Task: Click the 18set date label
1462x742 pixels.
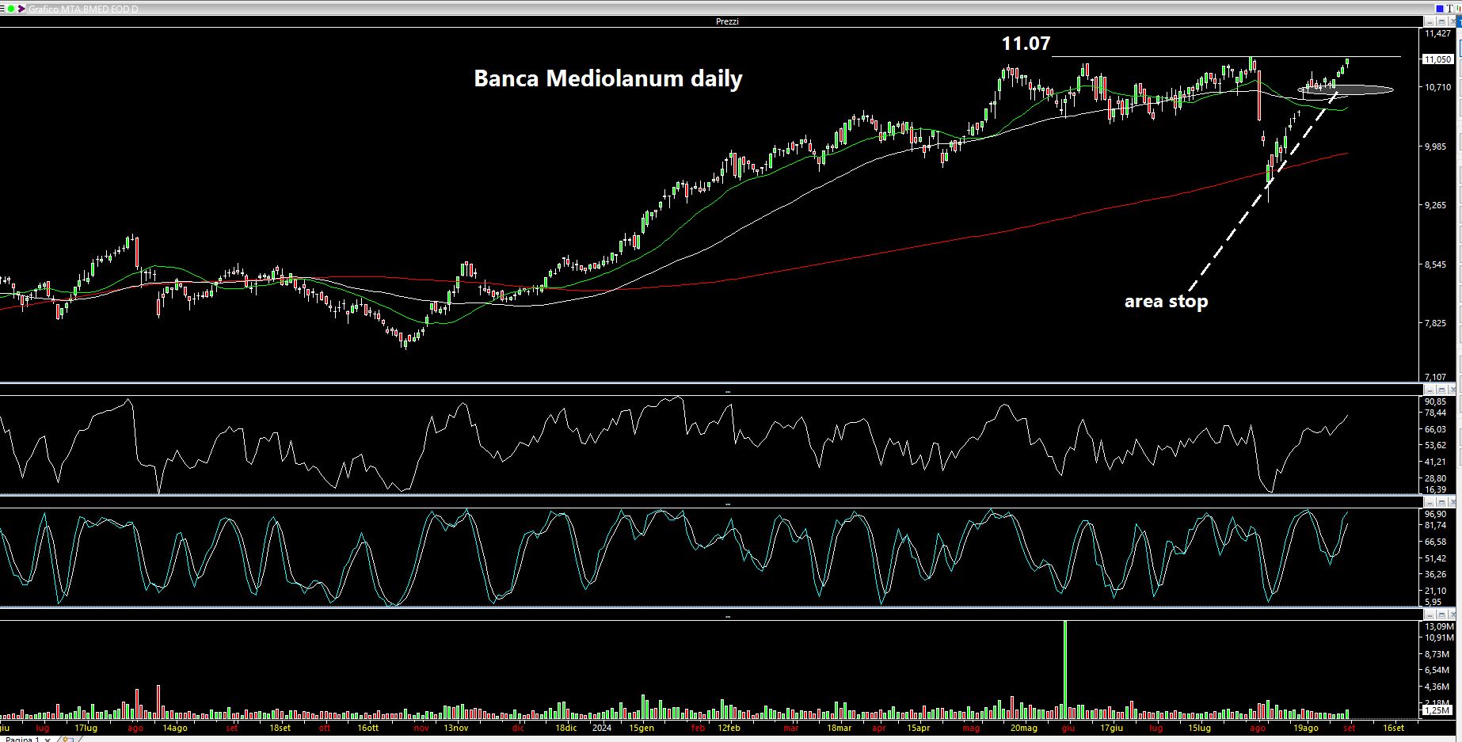Action: pos(280,728)
